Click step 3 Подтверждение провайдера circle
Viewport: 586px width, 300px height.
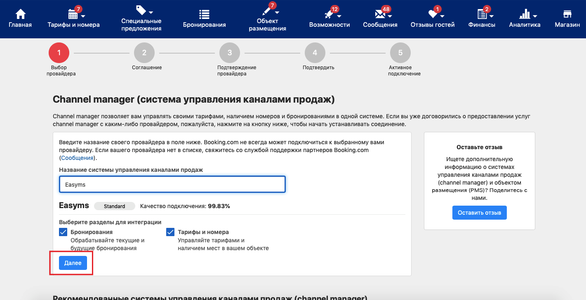(x=230, y=53)
